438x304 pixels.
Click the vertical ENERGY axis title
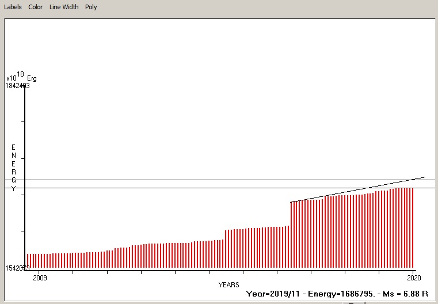13,168
